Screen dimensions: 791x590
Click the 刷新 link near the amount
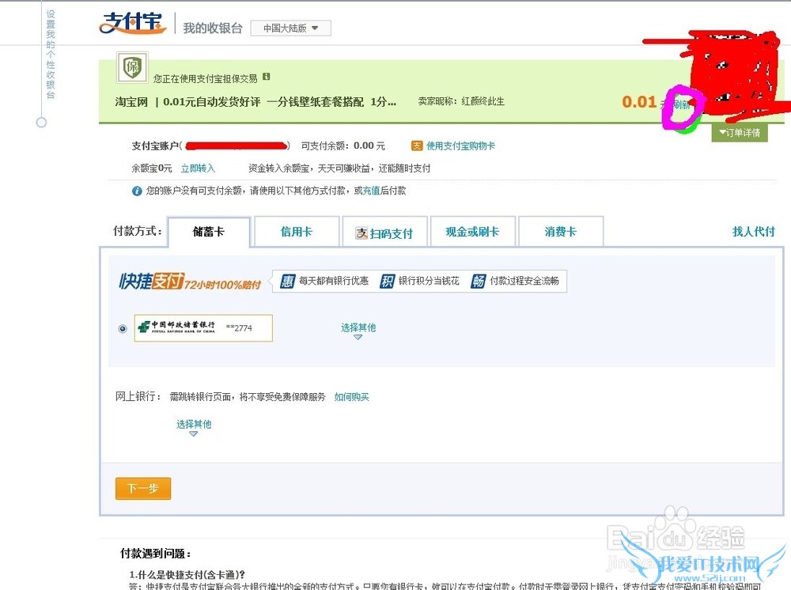tap(682, 105)
